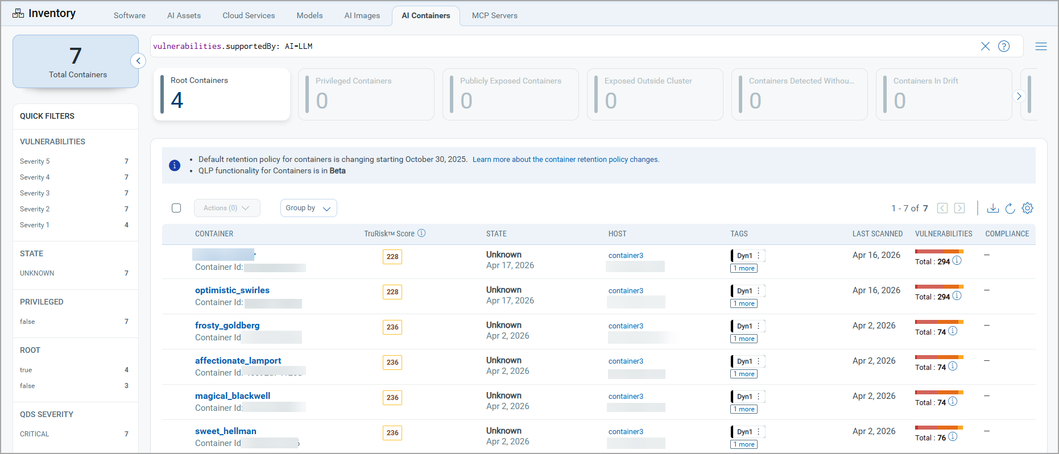Expand the Group by dropdown
Image resolution: width=1059 pixels, height=454 pixels.
(308, 208)
